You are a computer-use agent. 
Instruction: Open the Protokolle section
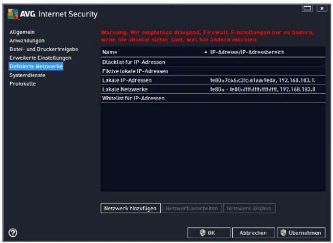[22, 84]
